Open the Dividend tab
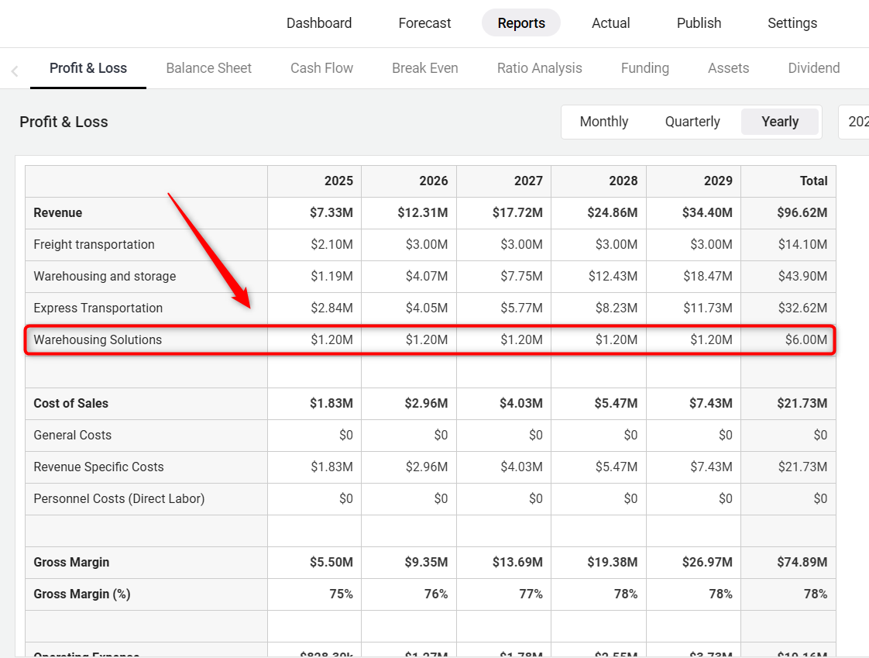The width and height of the screenshot is (869, 658). 813,68
